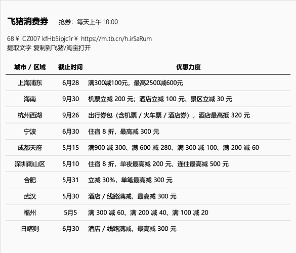Select the 成都天府 city cell
The width and height of the screenshot is (296, 253).
click(30, 148)
